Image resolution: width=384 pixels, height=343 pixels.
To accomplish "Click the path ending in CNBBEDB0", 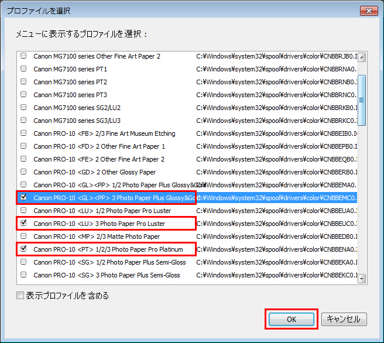I will tap(276, 236).
